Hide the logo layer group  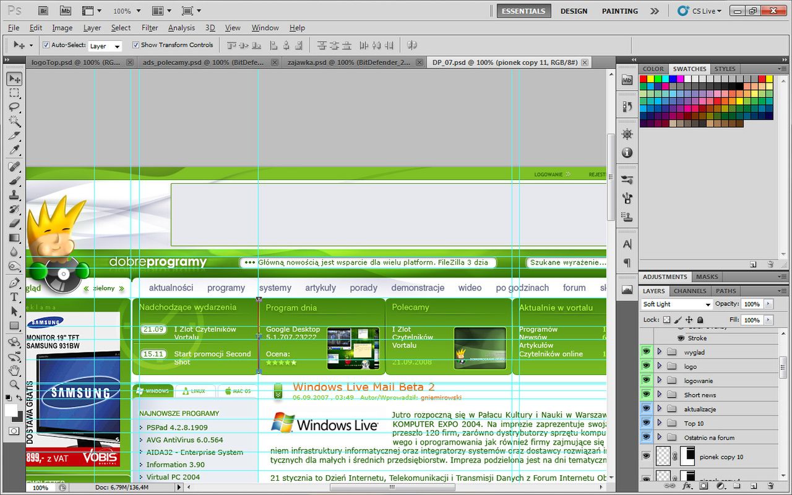pyautogui.click(x=647, y=366)
